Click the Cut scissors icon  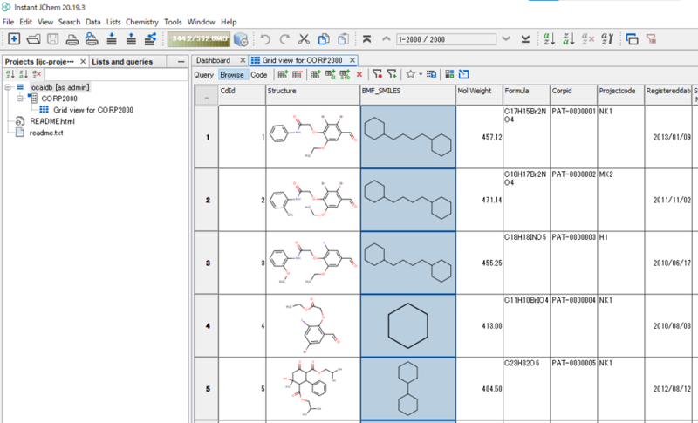point(304,39)
